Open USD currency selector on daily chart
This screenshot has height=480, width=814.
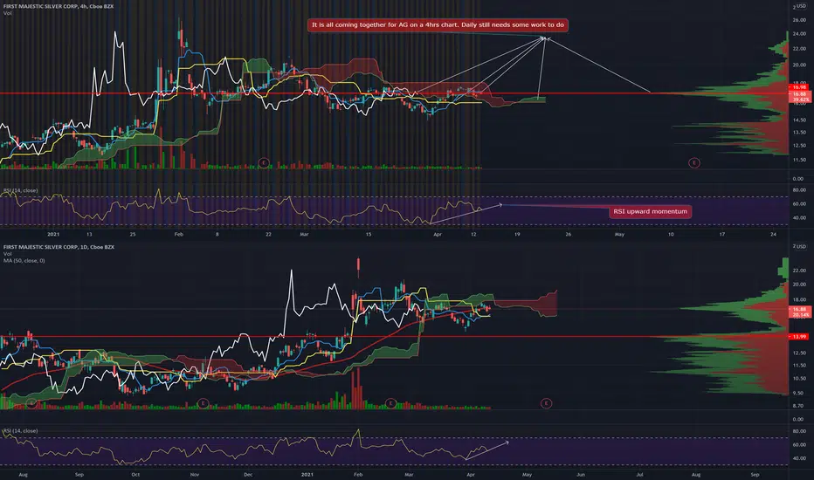(x=802, y=246)
